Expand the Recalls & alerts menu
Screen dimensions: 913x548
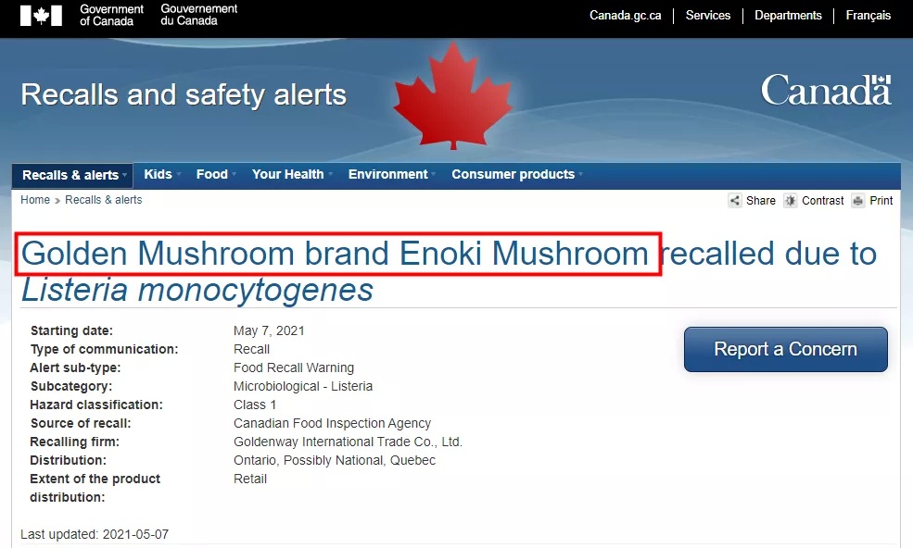click(73, 175)
